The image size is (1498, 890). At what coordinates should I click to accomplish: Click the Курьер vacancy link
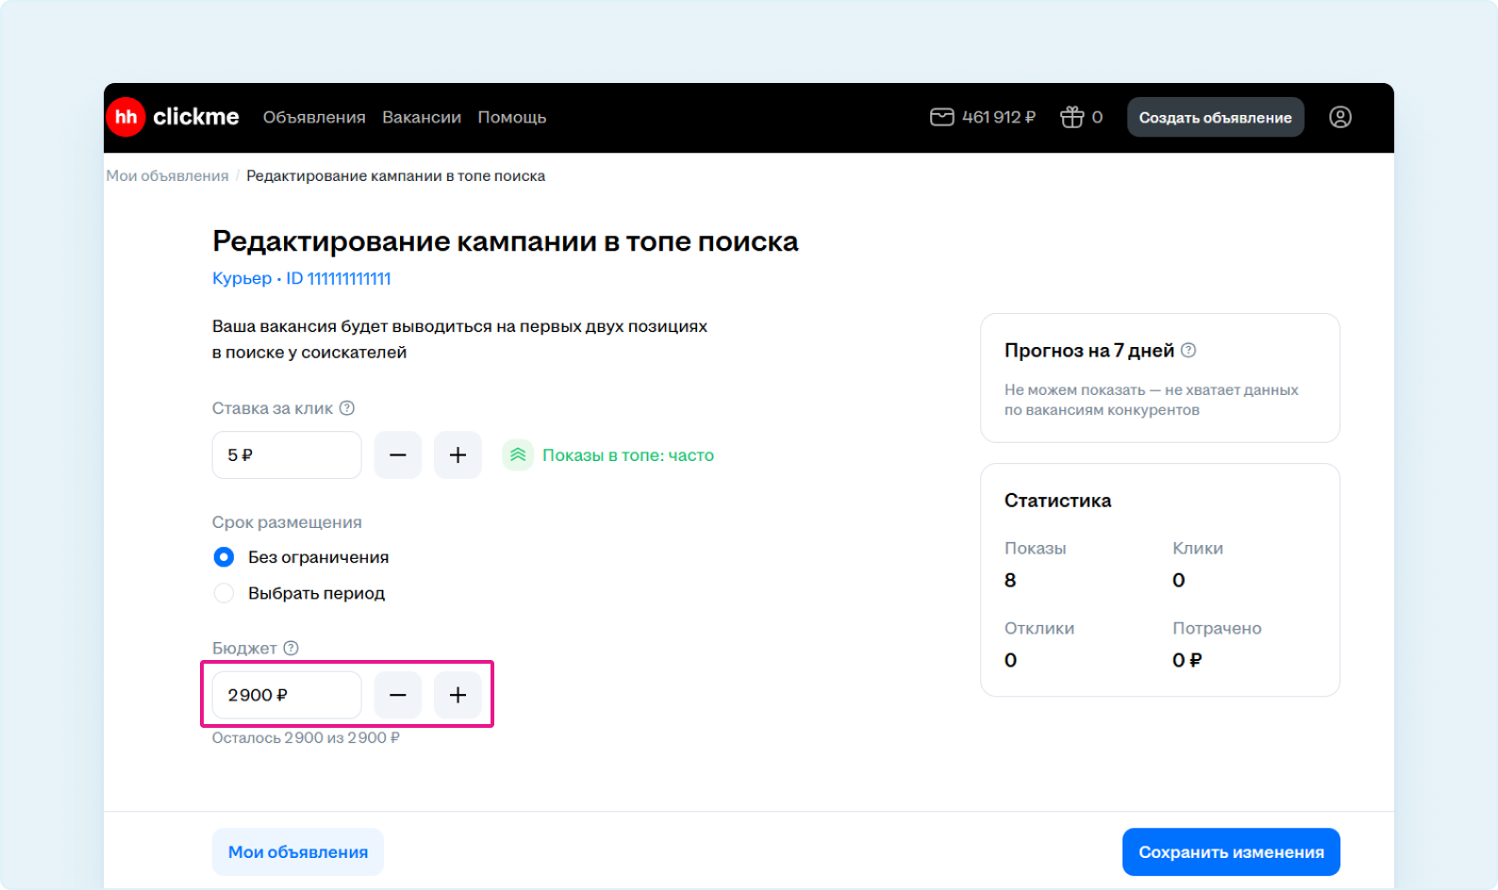pos(241,278)
